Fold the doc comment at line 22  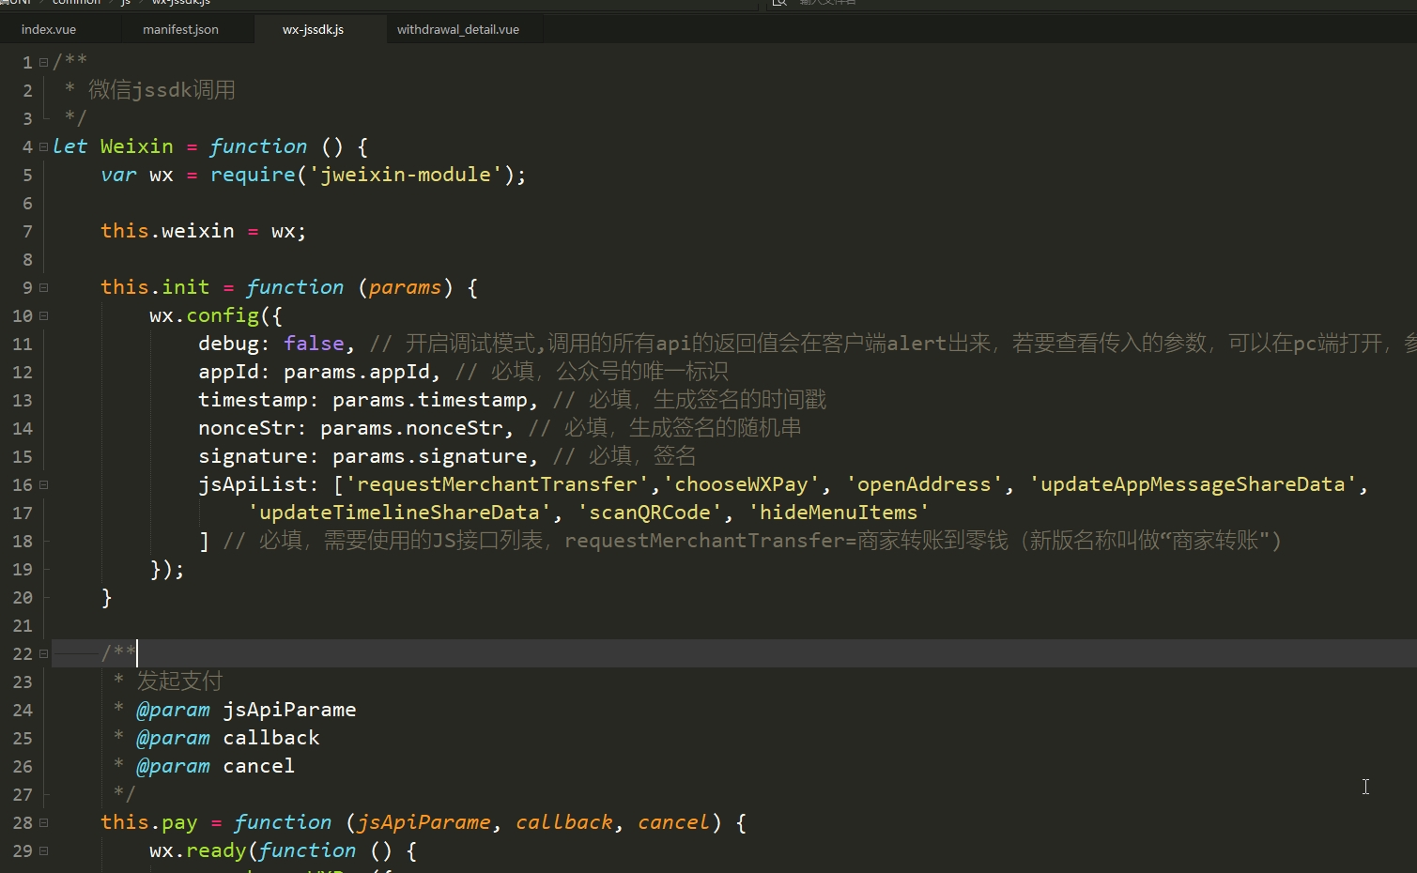point(43,654)
